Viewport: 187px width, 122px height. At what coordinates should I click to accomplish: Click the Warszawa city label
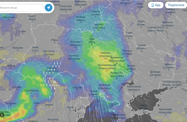click(9, 17)
